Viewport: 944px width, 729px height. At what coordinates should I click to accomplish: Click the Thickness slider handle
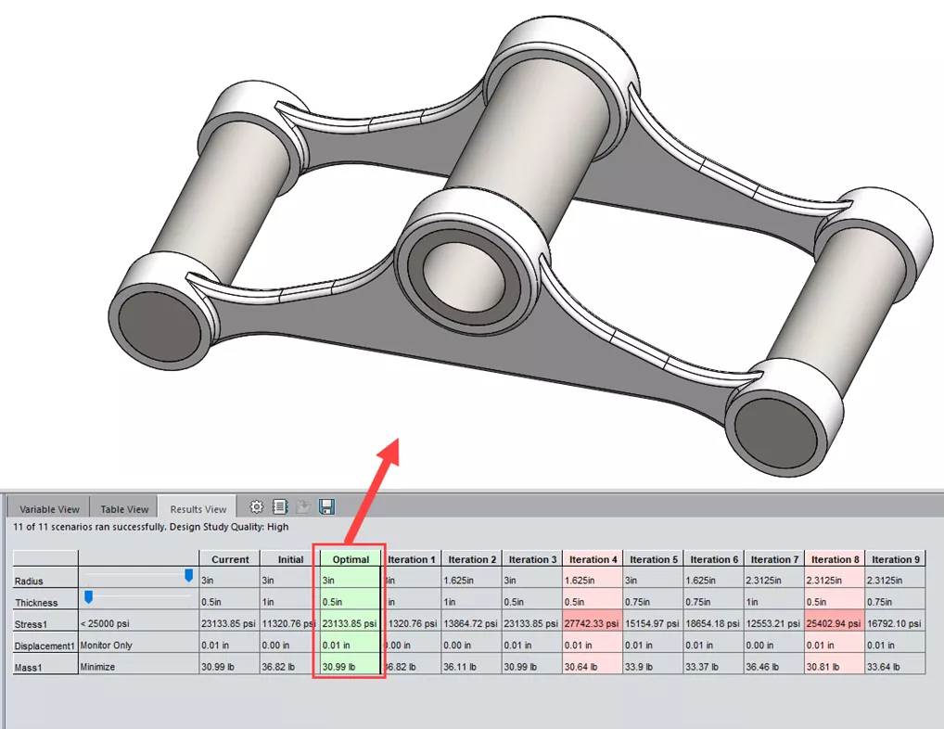coord(89,597)
